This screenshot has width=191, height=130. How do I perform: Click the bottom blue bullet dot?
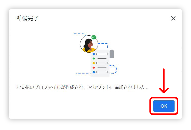[x=94, y=72]
